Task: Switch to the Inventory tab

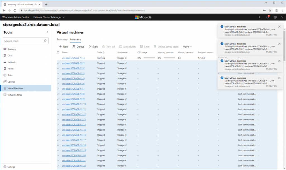Action: (75, 39)
